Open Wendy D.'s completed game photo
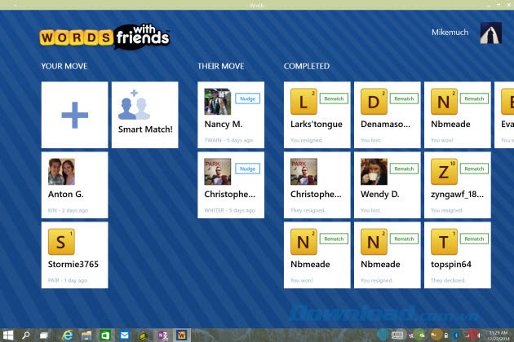 [374, 172]
